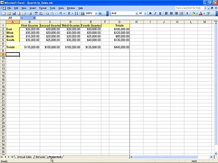The image size is (218, 163).
Task: Open the Tools menu
Action: [53, 8]
